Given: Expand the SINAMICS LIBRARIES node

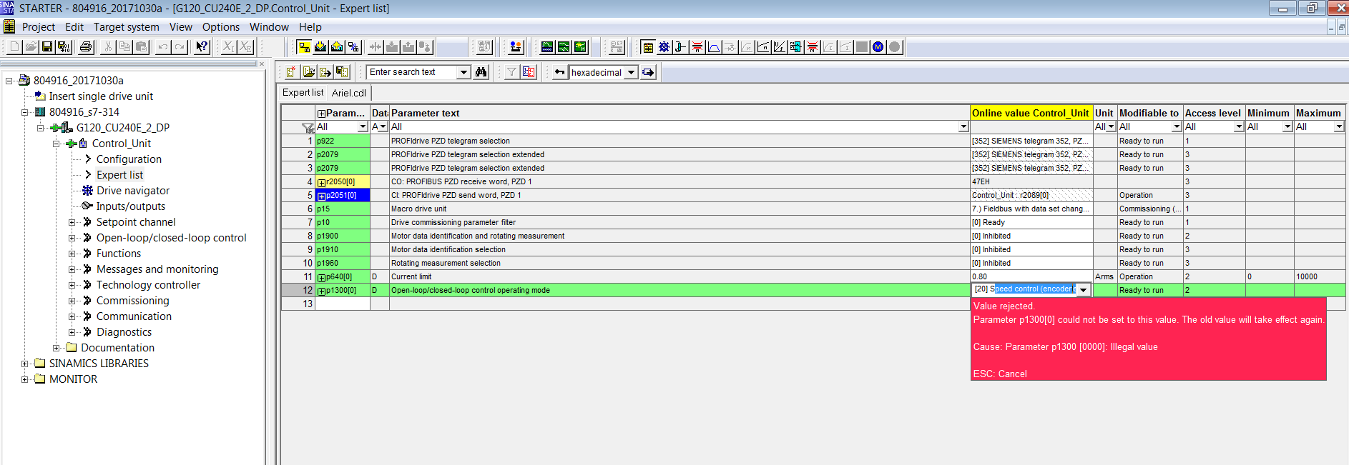Looking at the screenshot, I should click(x=24, y=364).
